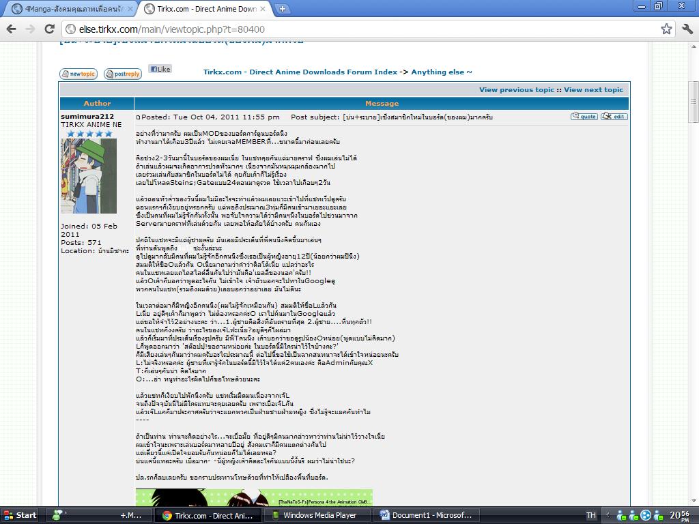The height and width of the screenshot is (524, 699).
Task: Open the messenger taskbar item labeled +.M...
Action: (98, 516)
